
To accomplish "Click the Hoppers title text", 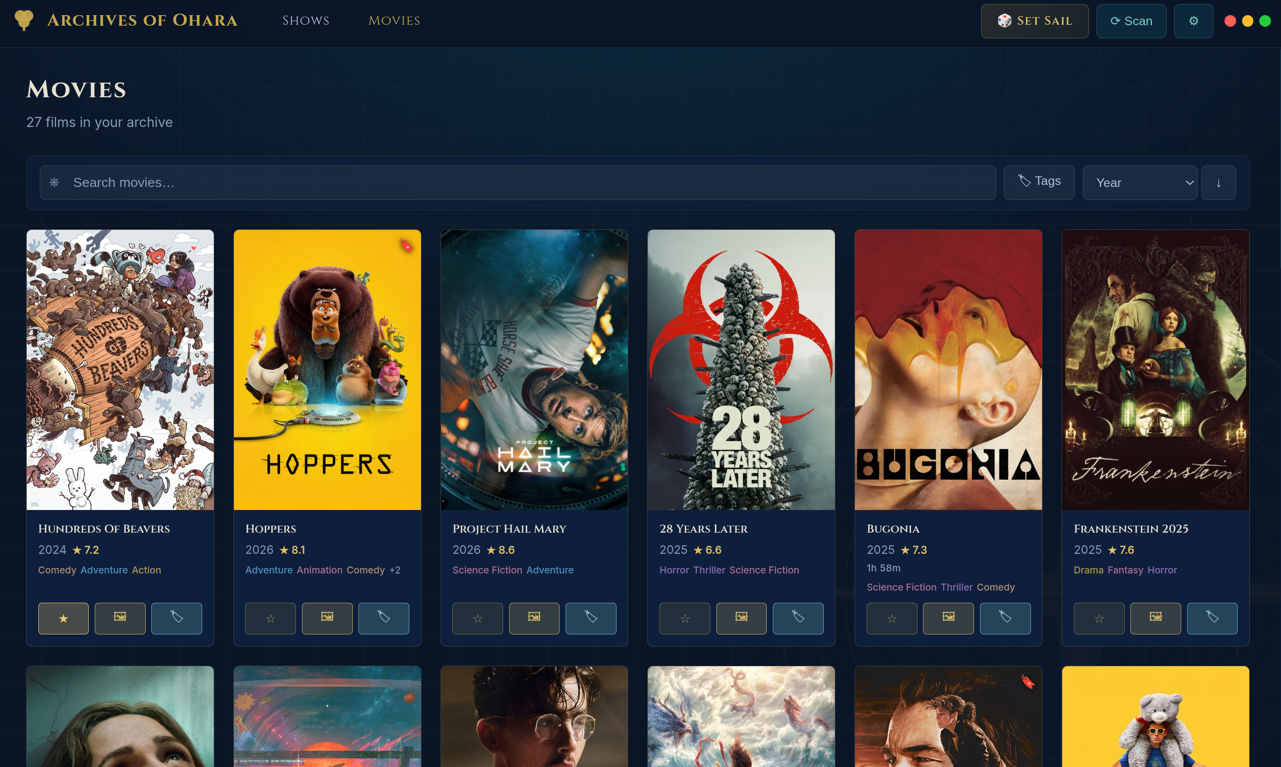I will (x=270, y=529).
